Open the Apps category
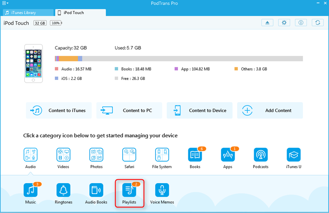The height and width of the screenshot is (213, 329). pos(228,155)
